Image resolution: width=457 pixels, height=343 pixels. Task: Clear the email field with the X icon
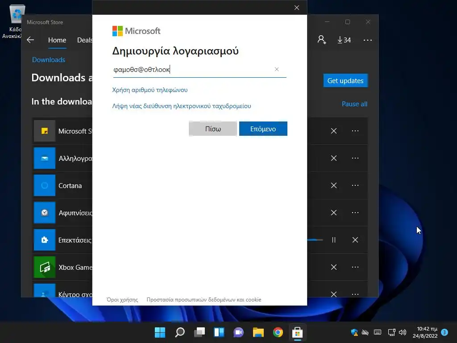click(277, 69)
